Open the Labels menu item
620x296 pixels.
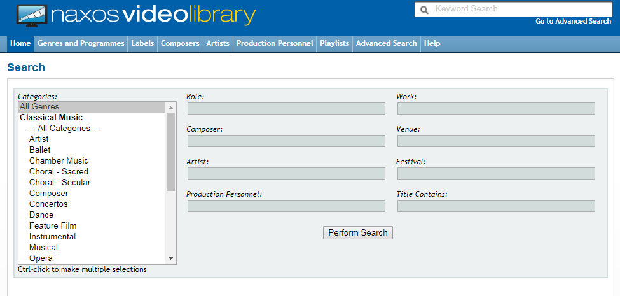pyautogui.click(x=142, y=43)
